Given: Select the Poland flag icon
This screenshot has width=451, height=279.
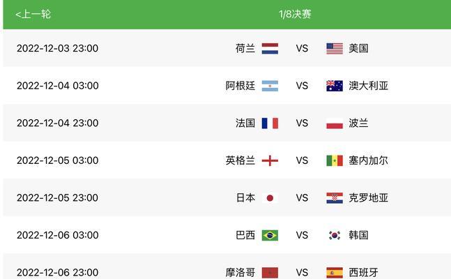Looking at the screenshot, I should (335, 123).
